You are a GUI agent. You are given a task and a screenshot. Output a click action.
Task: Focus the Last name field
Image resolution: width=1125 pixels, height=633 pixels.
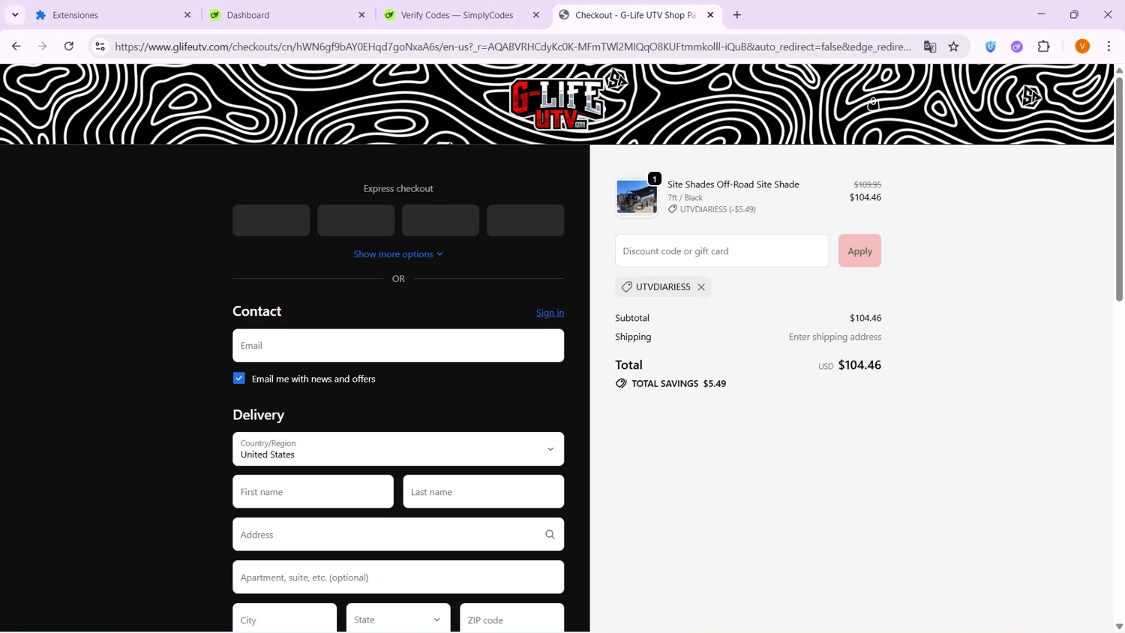point(484,492)
